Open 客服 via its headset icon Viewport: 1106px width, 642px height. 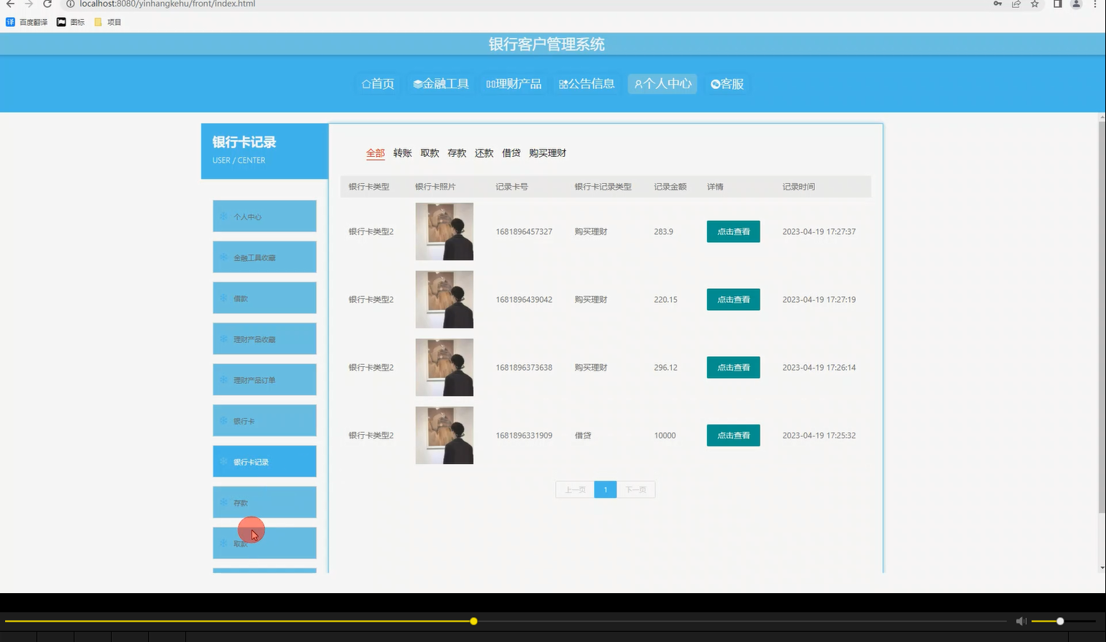coord(716,84)
